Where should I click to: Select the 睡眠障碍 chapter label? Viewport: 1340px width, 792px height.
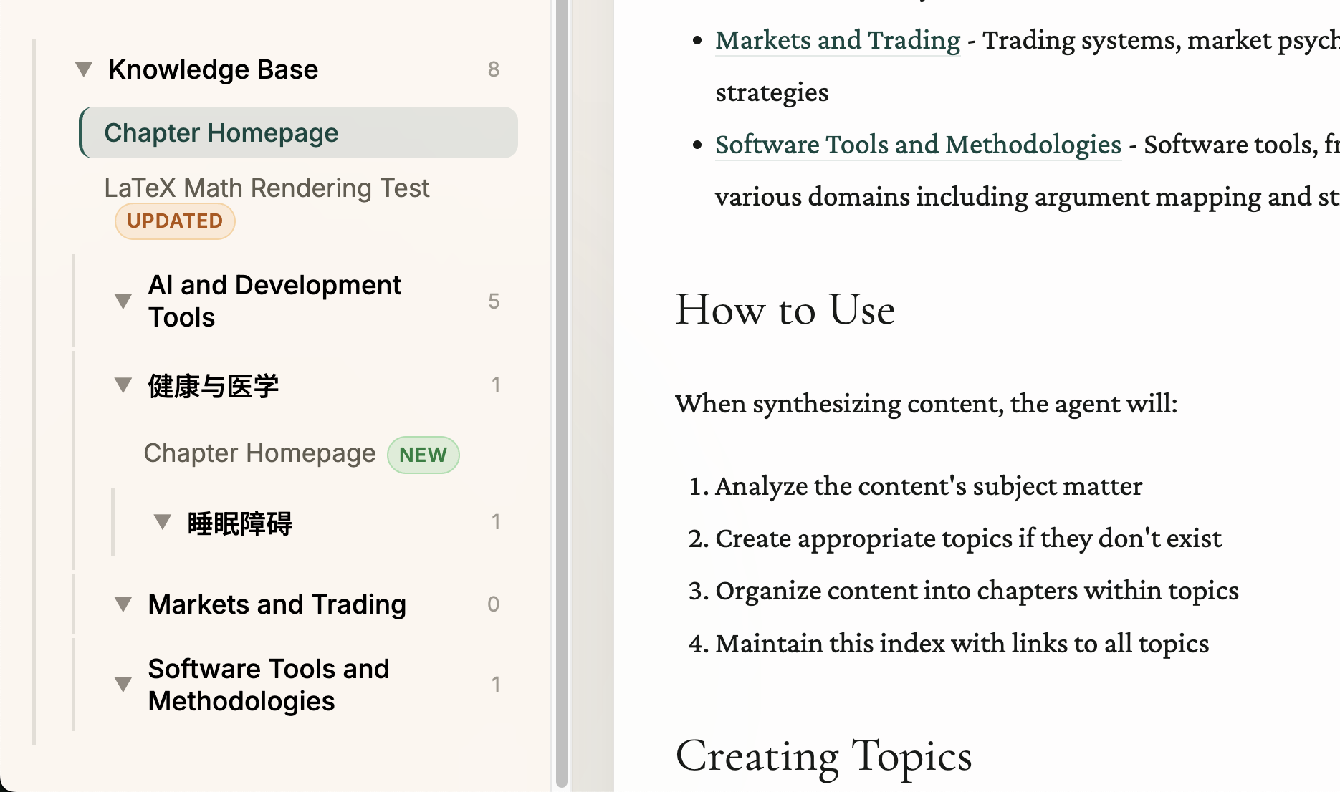240,523
